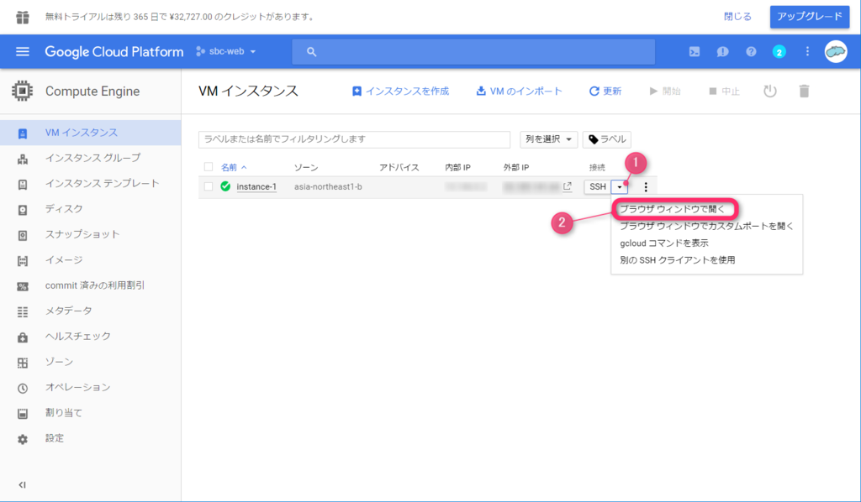Check the instance-1 row checkbox
The height and width of the screenshot is (502, 861).
tap(209, 186)
